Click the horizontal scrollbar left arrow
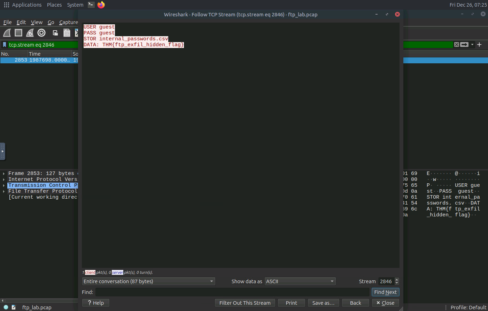 pyautogui.click(x=2, y=301)
